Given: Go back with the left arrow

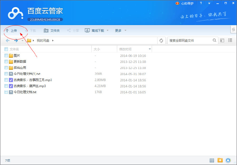Looking at the screenshot, I should tap(8, 40).
